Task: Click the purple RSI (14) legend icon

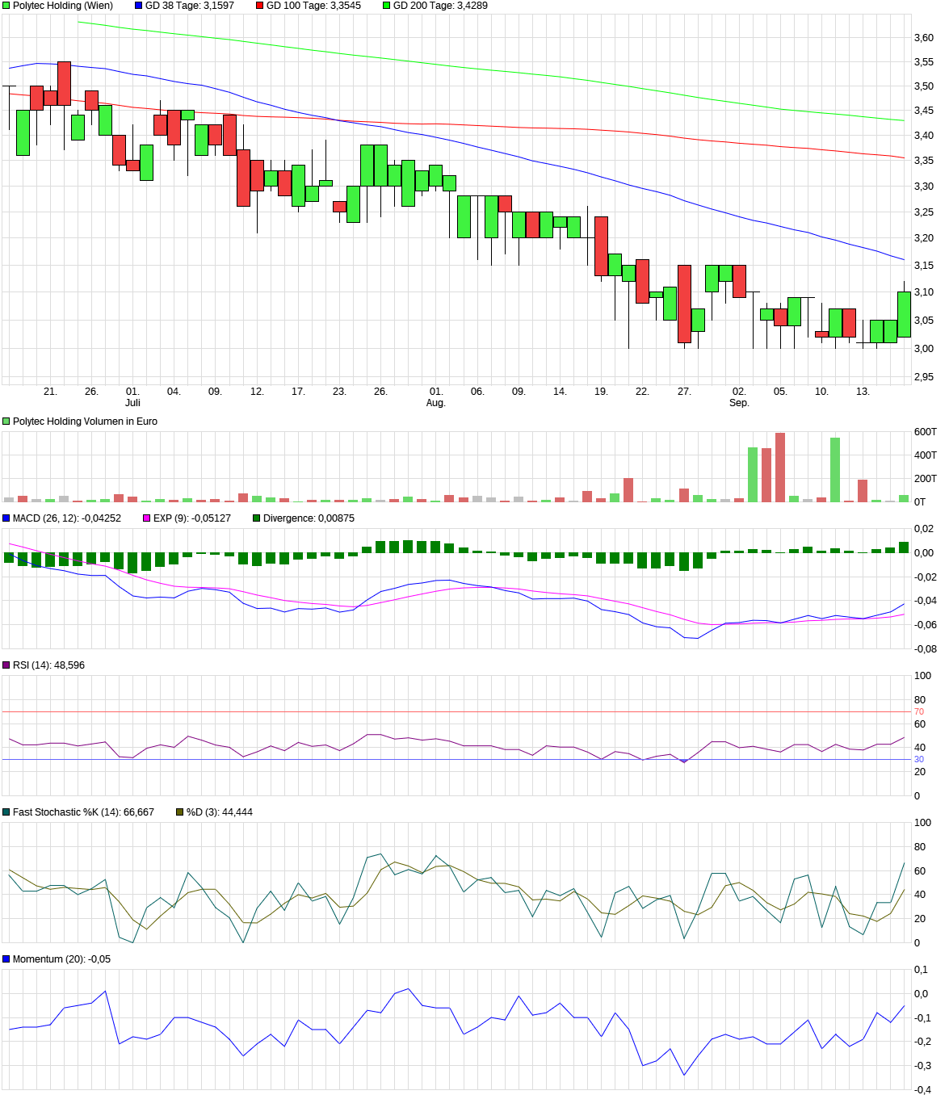Action: point(6,665)
